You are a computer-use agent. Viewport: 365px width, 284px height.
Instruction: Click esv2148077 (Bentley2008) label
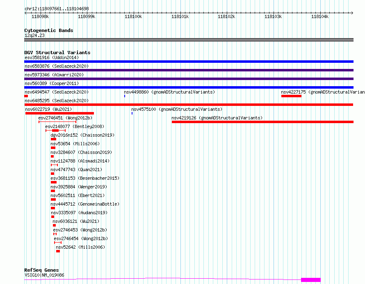pos(75,126)
